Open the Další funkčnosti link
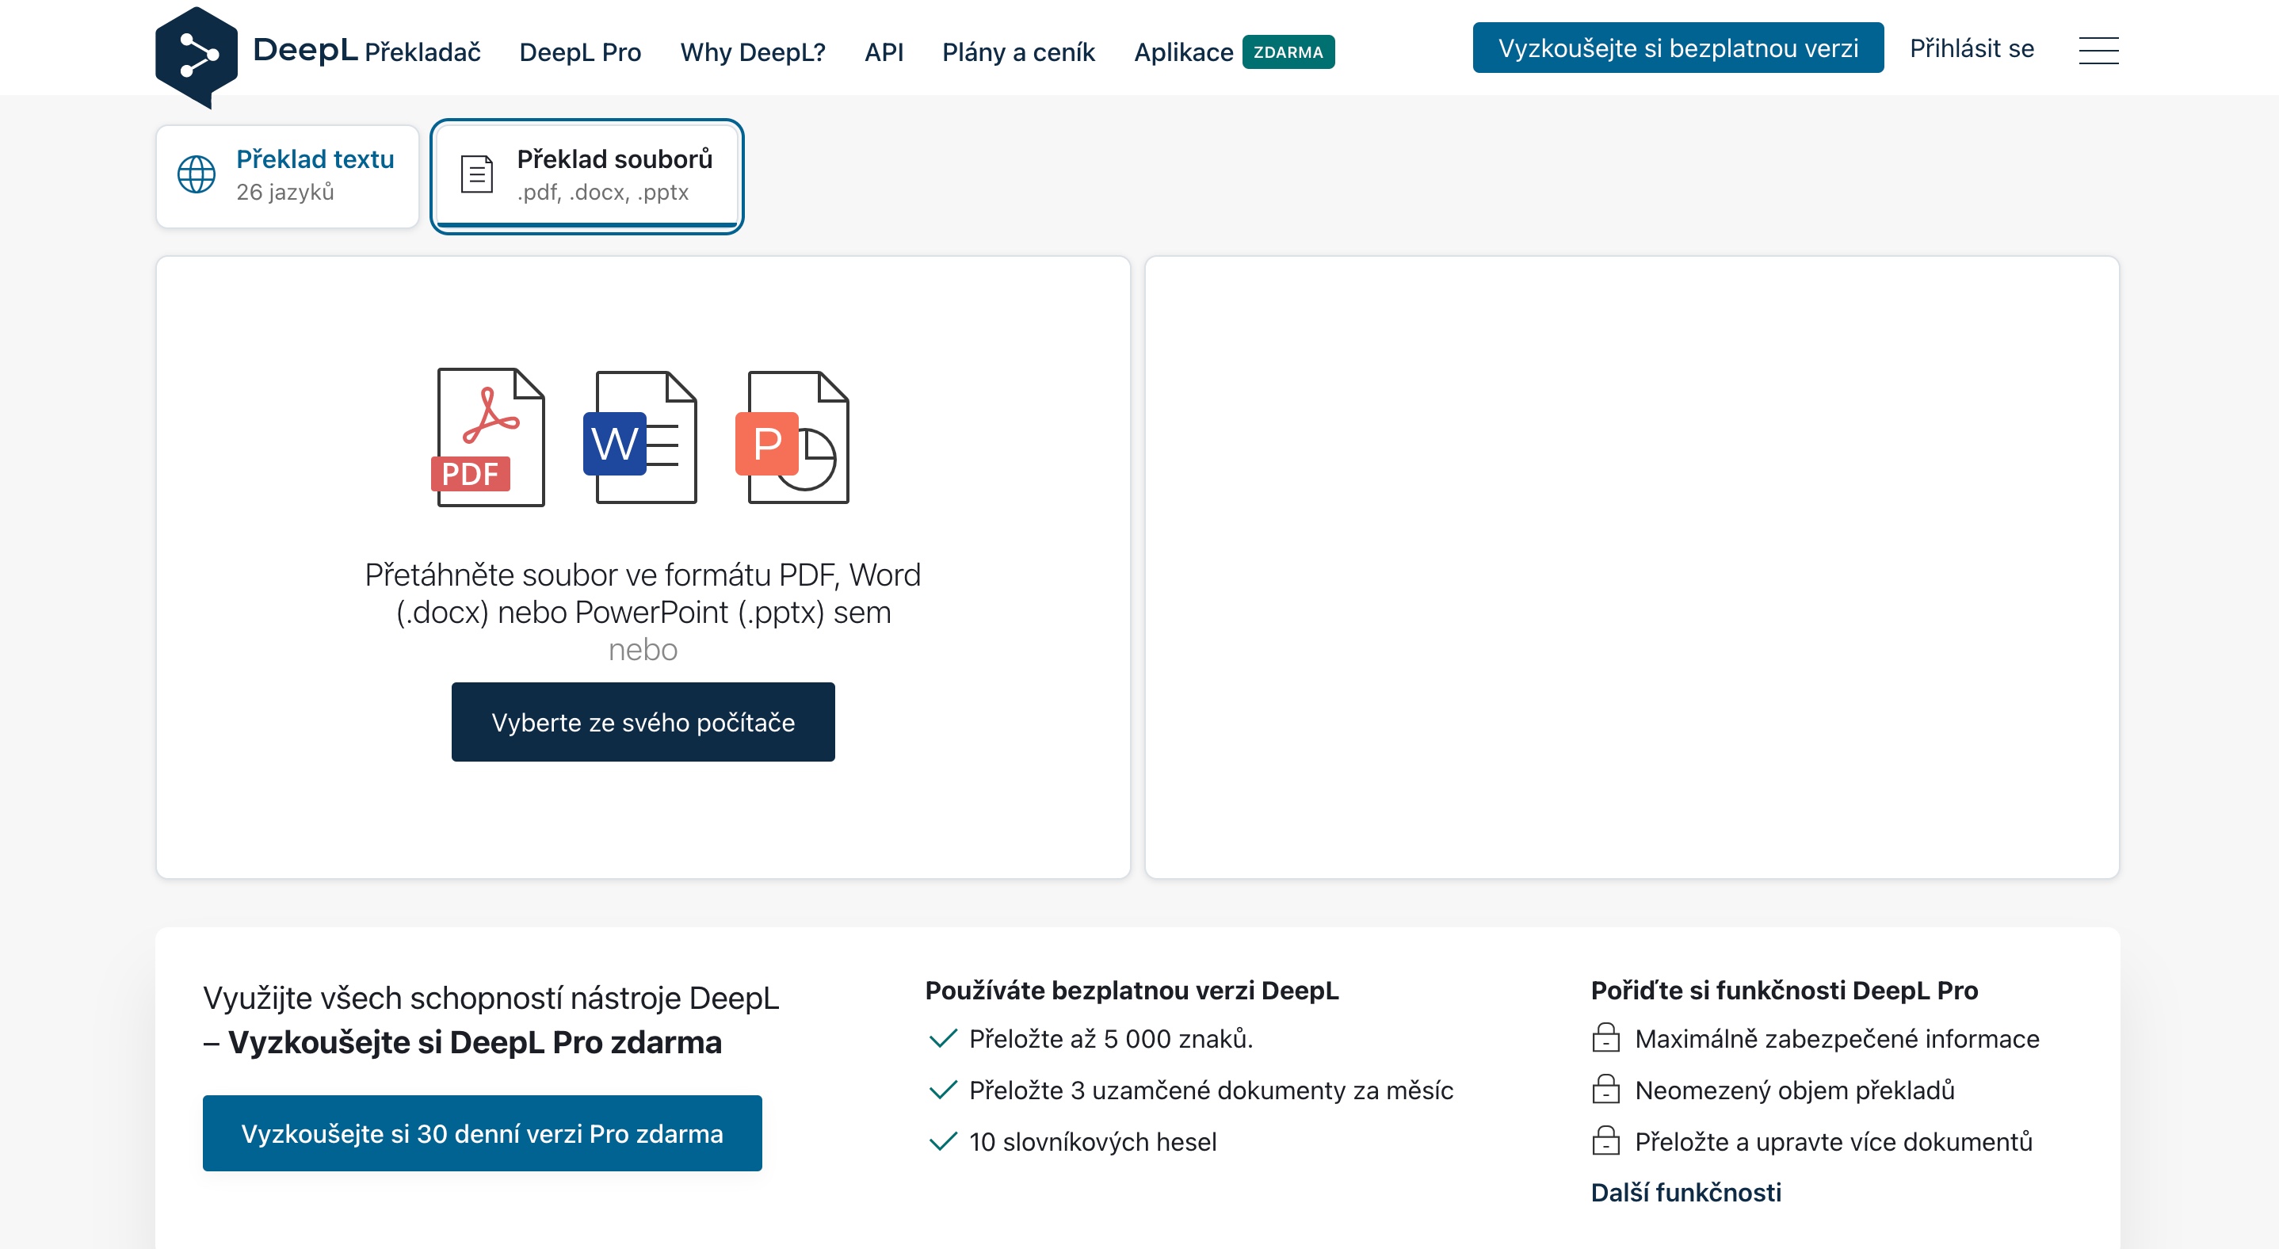Screen dimensions: 2279x1249 point(1685,1191)
